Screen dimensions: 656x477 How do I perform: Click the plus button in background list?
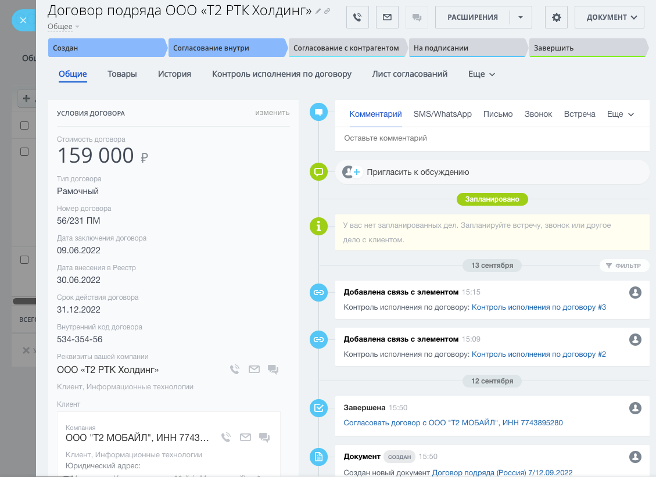(x=26, y=98)
